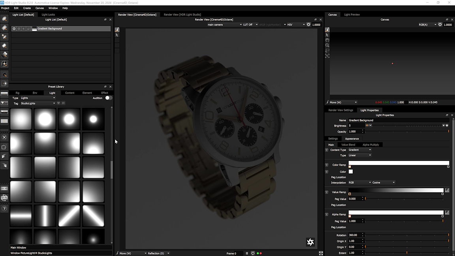Pause the render view
The height and width of the screenshot is (256, 455).
[x=247, y=253]
